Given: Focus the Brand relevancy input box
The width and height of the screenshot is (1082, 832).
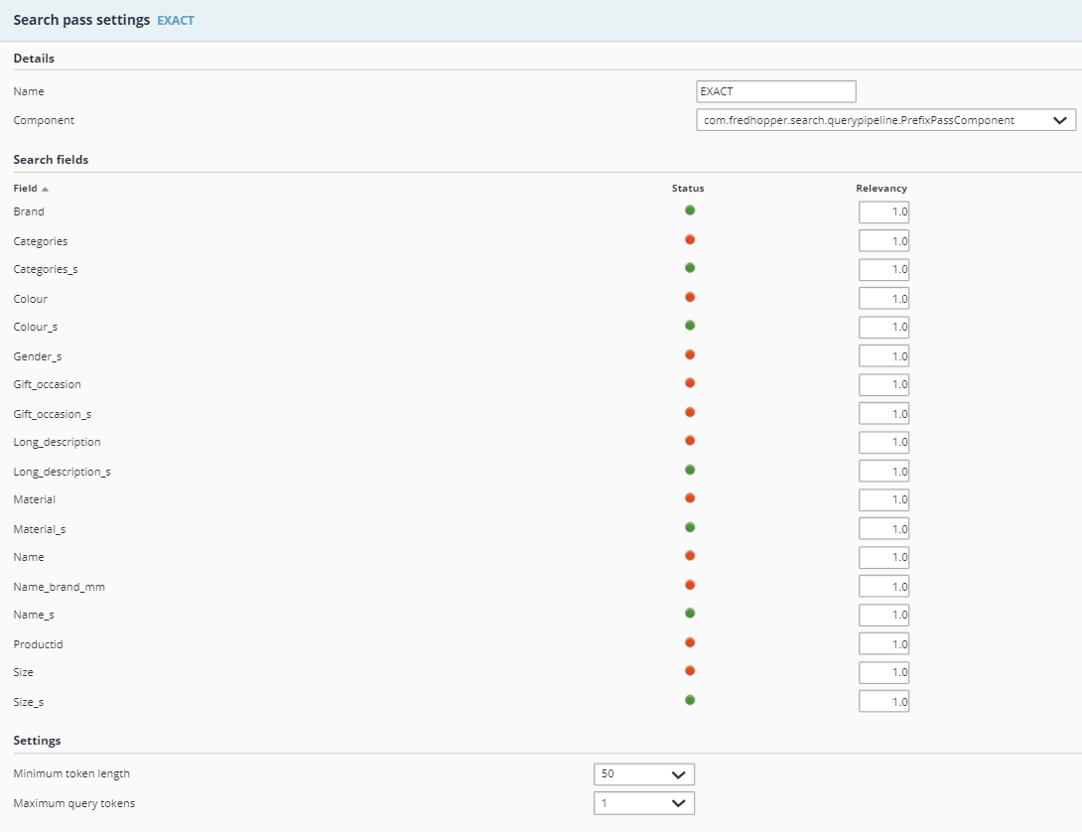Looking at the screenshot, I should click(883, 212).
